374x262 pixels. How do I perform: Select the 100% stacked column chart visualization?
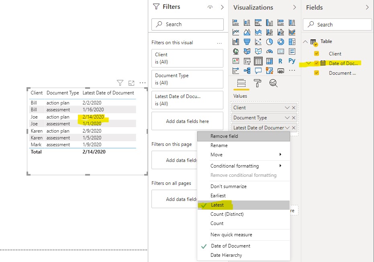click(292, 23)
